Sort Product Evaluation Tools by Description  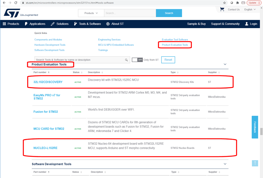[95, 72]
